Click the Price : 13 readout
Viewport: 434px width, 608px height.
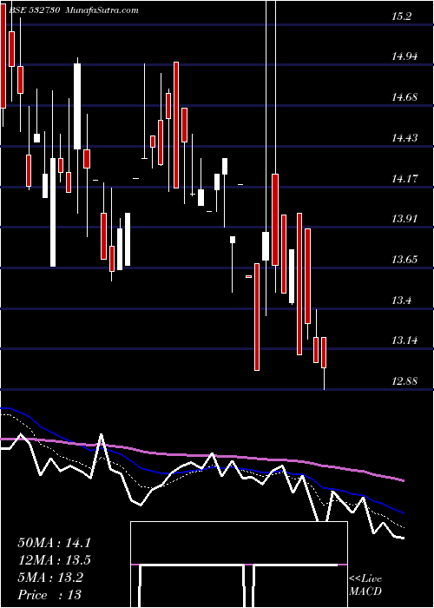coord(49,595)
